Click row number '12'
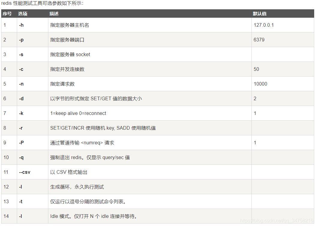 (x=6, y=187)
